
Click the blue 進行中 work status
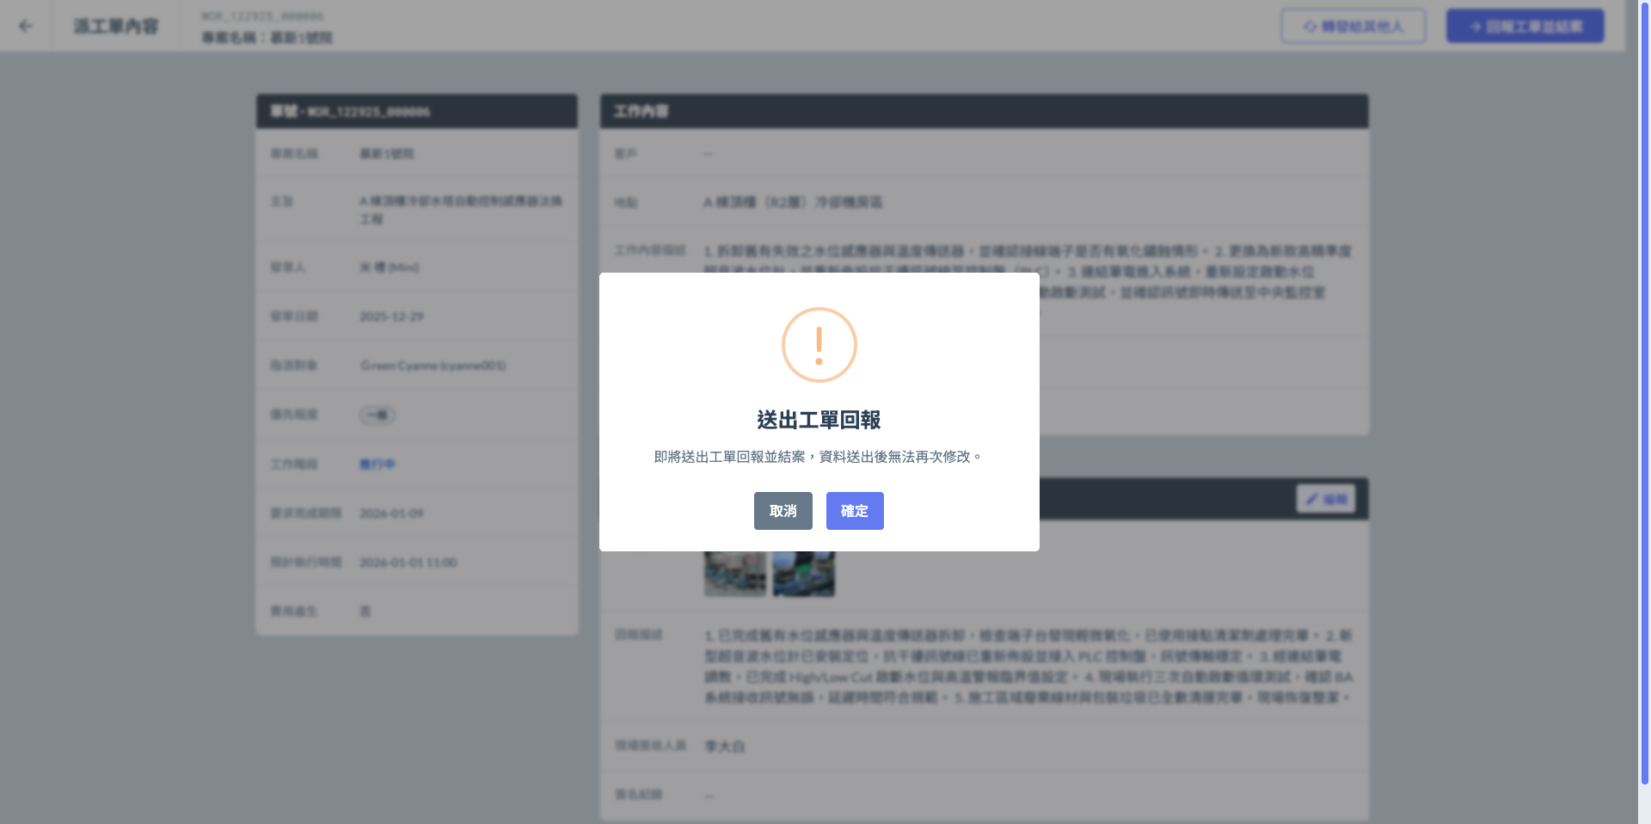pos(377,464)
